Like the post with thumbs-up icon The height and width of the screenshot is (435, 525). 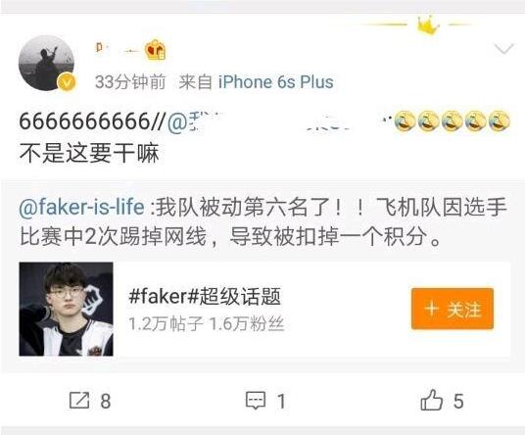(x=431, y=400)
